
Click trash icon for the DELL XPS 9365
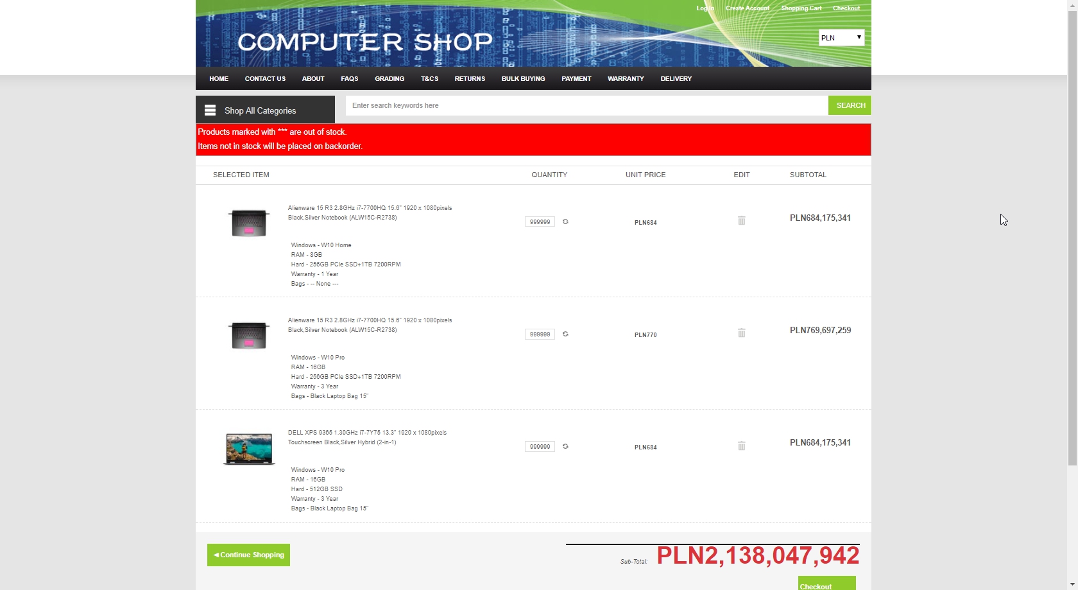click(741, 446)
